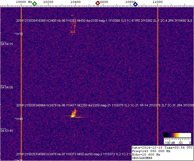Click the 10800 label on frequency scale

130,2
